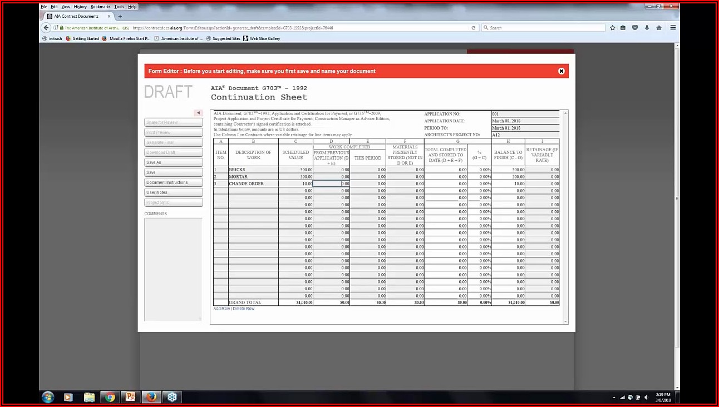
Task: Click the Period To field March 01, 2018
Action: tap(525, 128)
